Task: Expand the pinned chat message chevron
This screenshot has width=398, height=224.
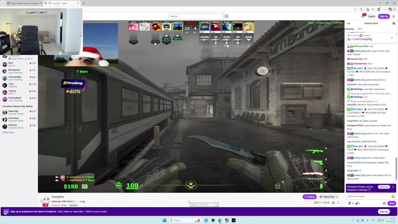Action: (x=391, y=38)
